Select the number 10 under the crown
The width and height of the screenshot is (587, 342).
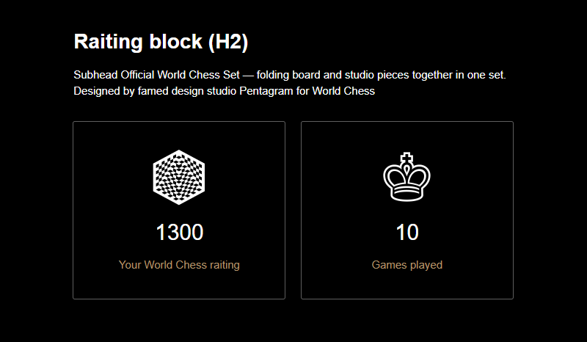[x=407, y=232]
